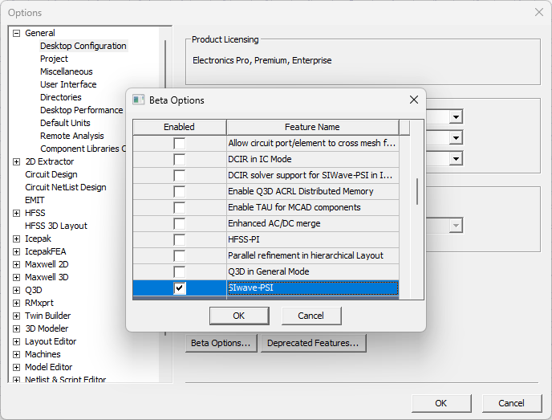Select HFSS 3D Layout item
The width and height of the screenshot is (552, 420).
click(x=56, y=226)
